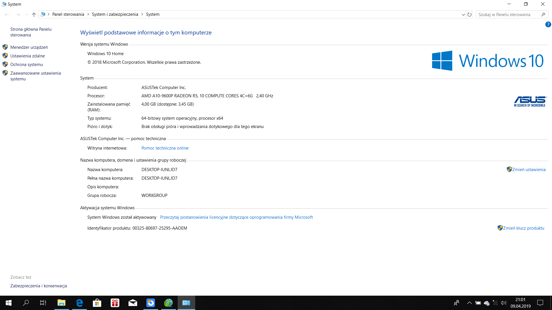The image size is (552, 310).
Task: Open address bar history dropdown
Action: click(x=463, y=15)
